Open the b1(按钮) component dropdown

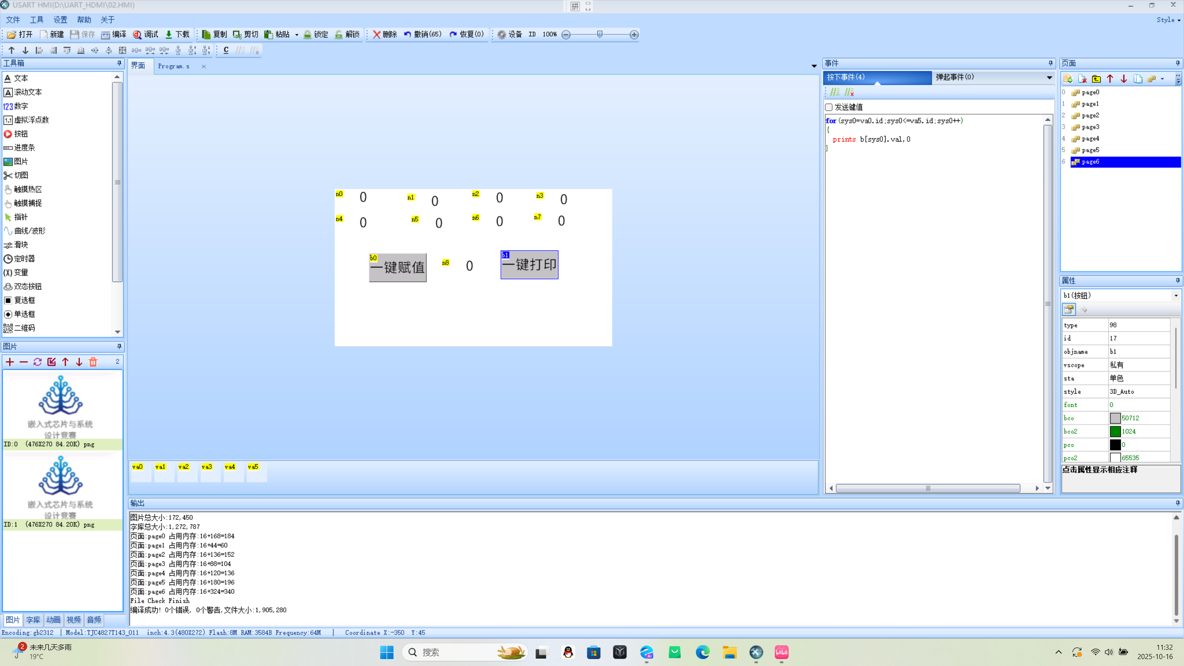[1176, 296]
